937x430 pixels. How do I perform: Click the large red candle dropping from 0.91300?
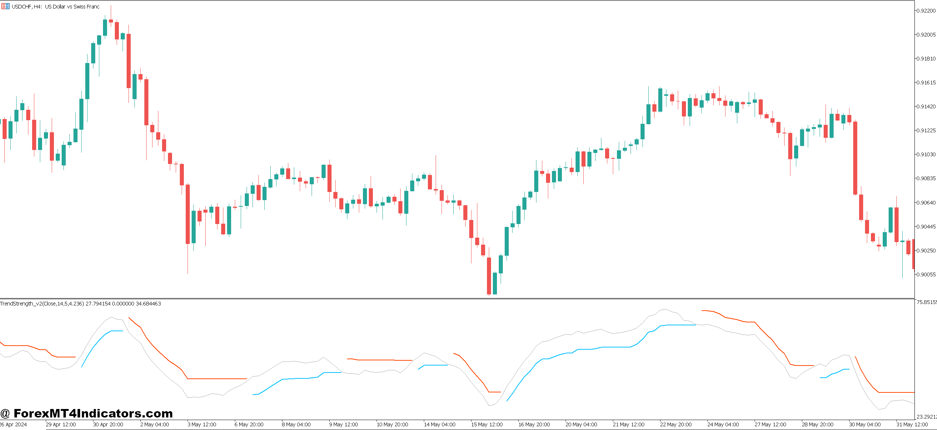click(855, 158)
